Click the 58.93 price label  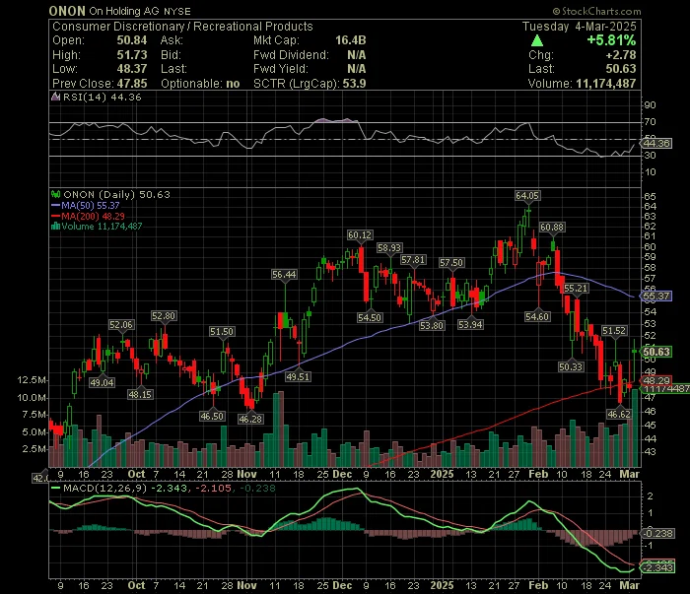389,248
